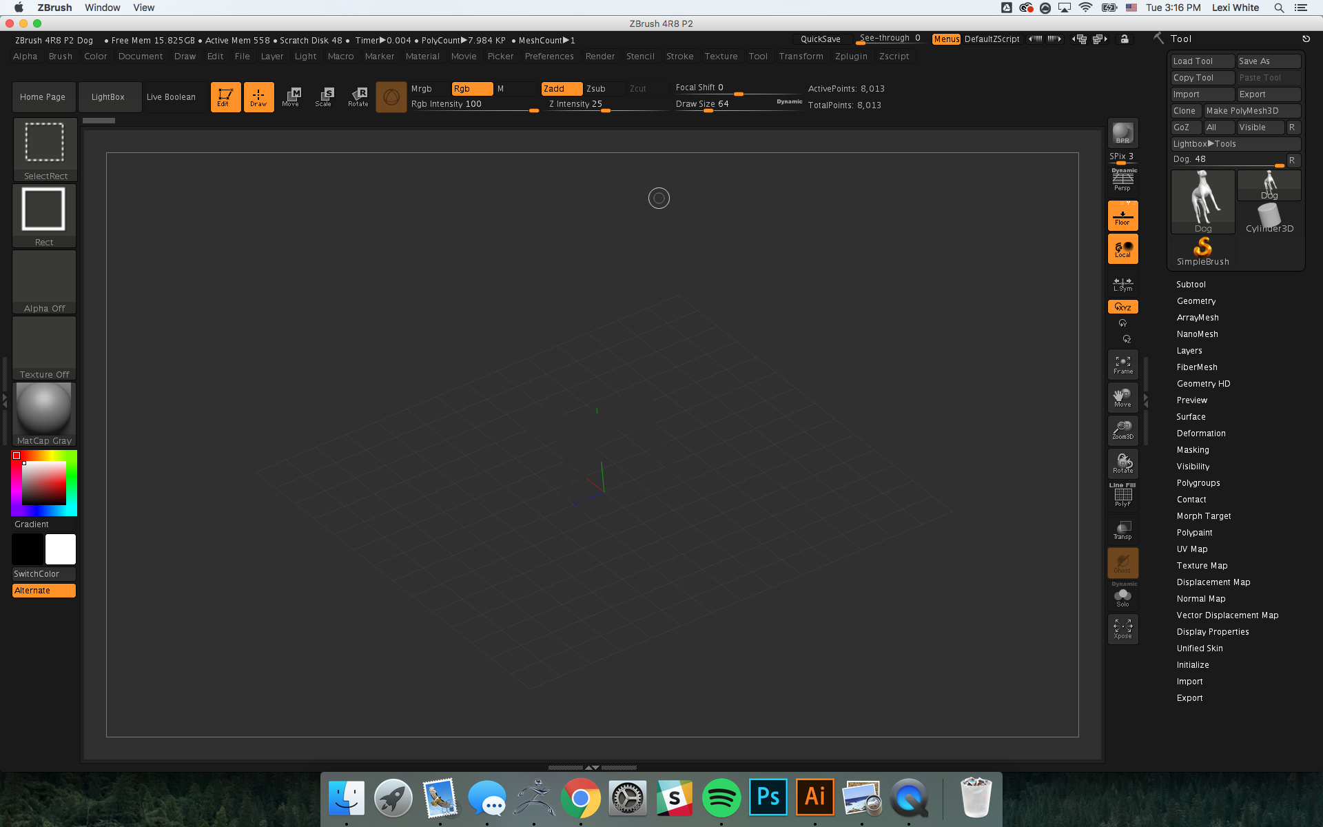Expand the Masking subpalette
The height and width of the screenshot is (827, 1323).
click(x=1193, y=450)
